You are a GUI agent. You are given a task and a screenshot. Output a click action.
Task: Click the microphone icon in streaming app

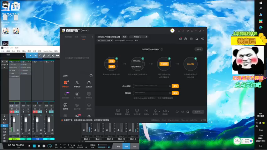tap(155, 111)
